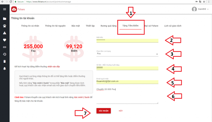212x122 pixels.
Task: Open the browser three-dot menu
Action: tap(209, 2)
